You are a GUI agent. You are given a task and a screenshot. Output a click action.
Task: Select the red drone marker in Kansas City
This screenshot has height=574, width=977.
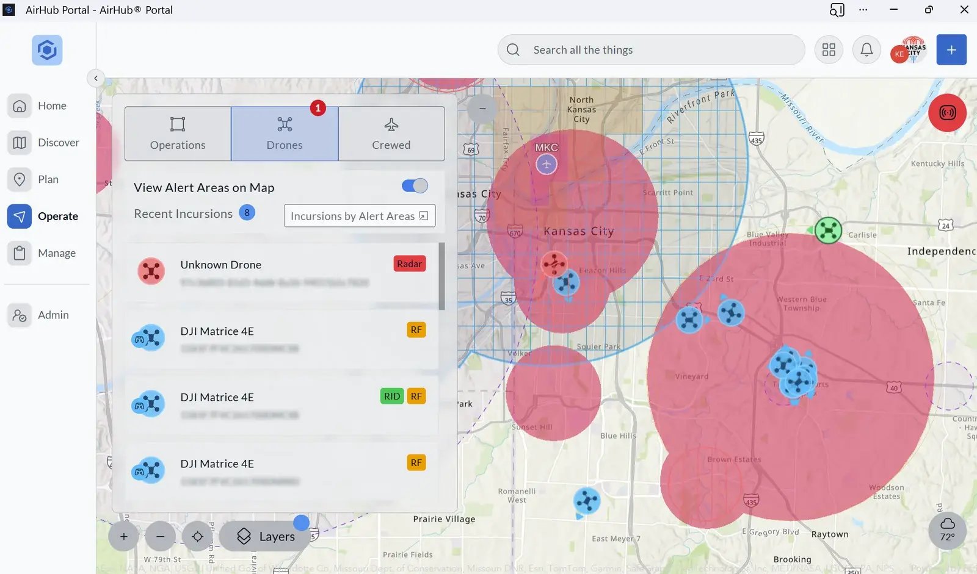[554, 264]
